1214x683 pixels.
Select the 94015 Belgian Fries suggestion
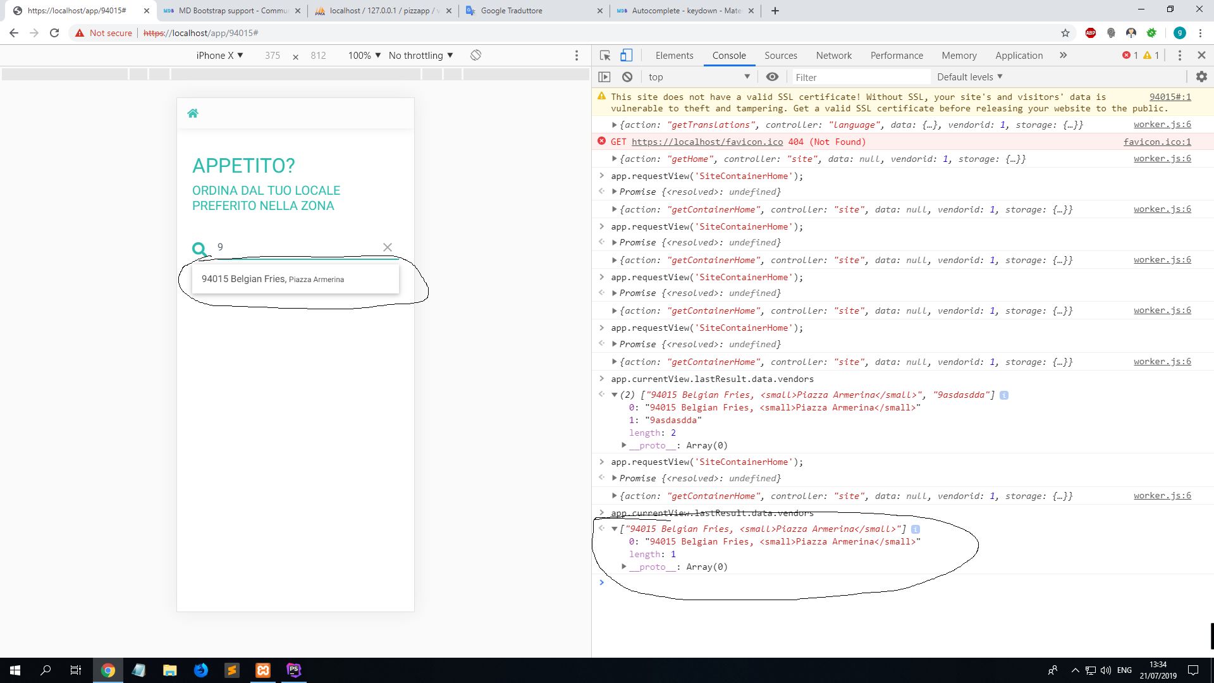click(x=295, y=279)
